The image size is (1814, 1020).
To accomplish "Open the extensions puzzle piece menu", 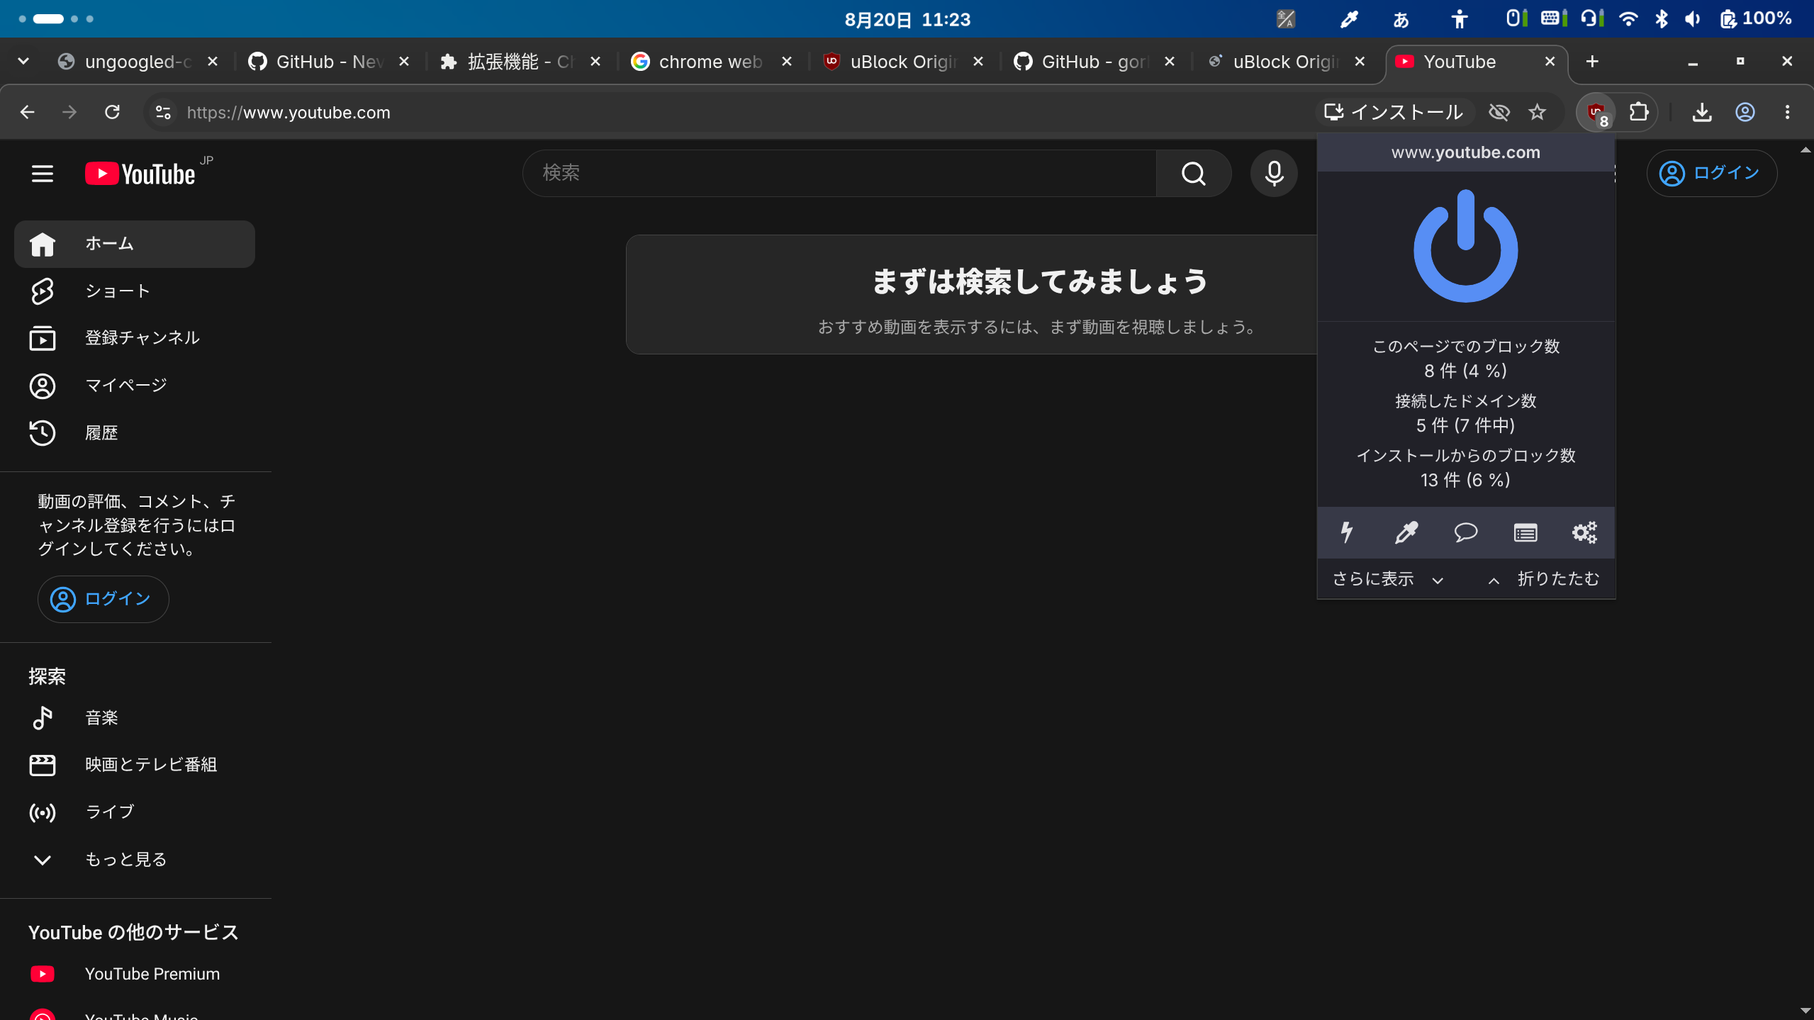I will pyautogui.click(x=1638, y=112).
